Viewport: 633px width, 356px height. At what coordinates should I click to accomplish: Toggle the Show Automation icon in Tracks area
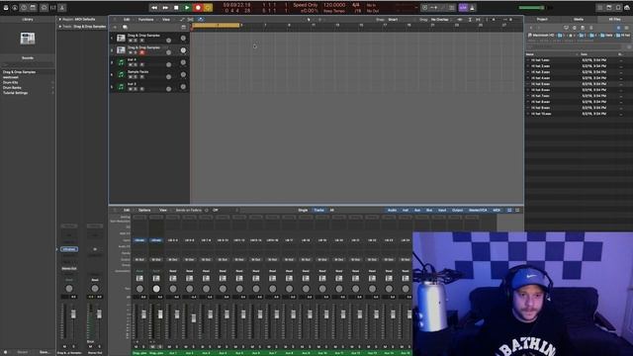point(182,20)
